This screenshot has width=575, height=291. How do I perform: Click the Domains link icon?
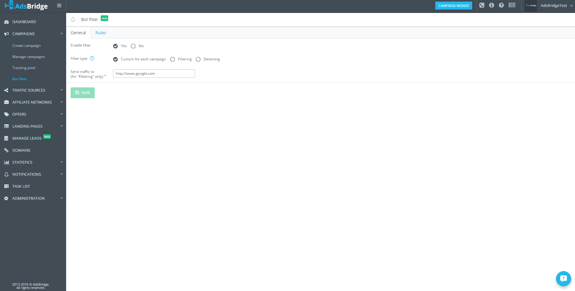(x=6, y=150)
